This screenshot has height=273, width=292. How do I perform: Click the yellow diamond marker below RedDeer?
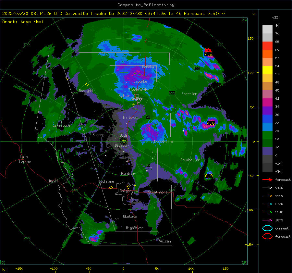coord(133,105)
